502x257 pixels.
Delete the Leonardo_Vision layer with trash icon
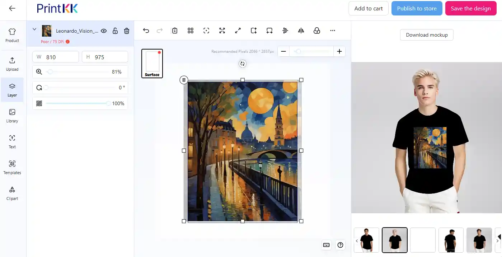[x=127, y=31]
